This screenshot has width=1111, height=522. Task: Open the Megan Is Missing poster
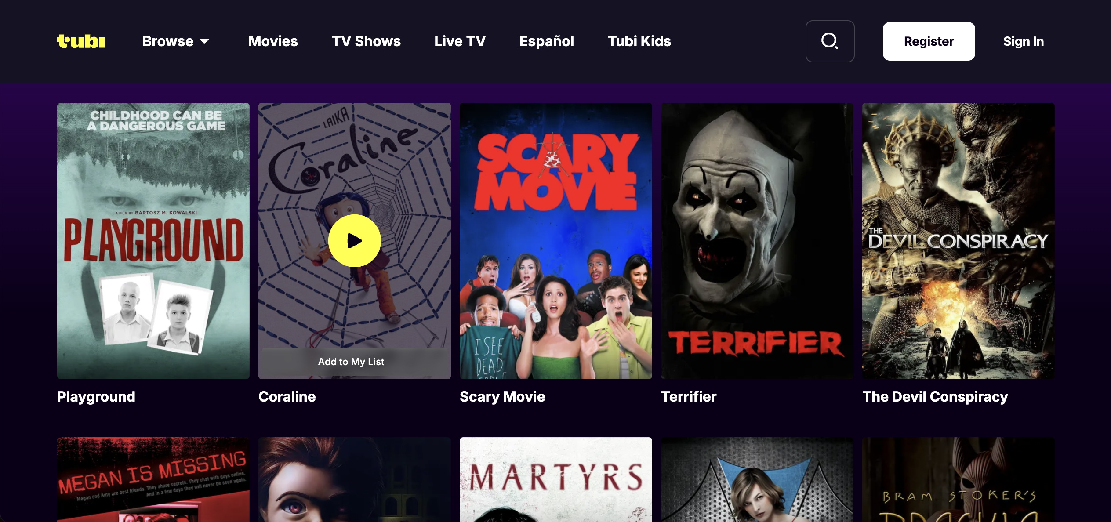tap(153, 479)
